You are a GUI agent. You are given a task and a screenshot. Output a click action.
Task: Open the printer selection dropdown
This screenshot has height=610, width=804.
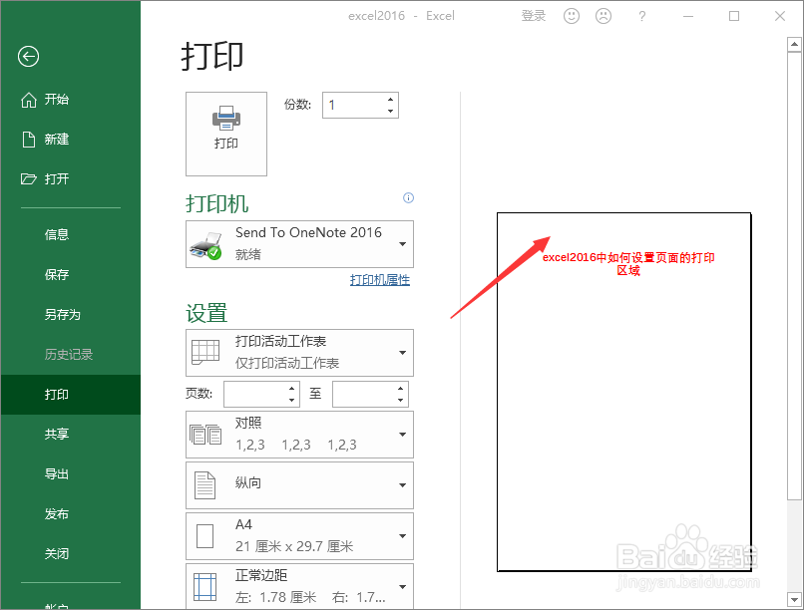coord(404,244)
